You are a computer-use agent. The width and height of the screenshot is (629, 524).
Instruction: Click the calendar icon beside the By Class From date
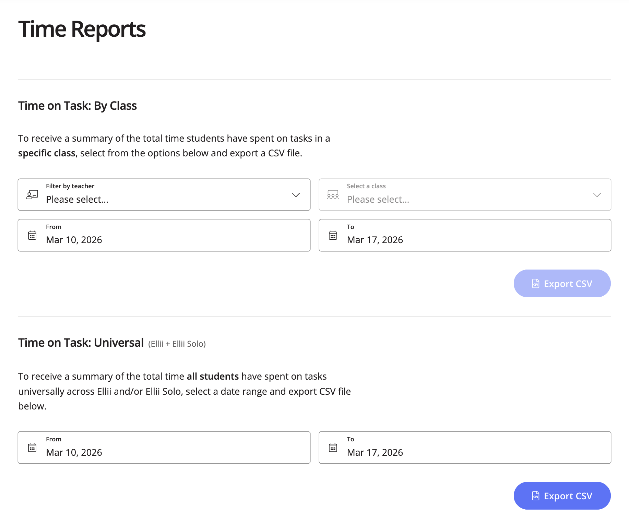pos(32,235)
